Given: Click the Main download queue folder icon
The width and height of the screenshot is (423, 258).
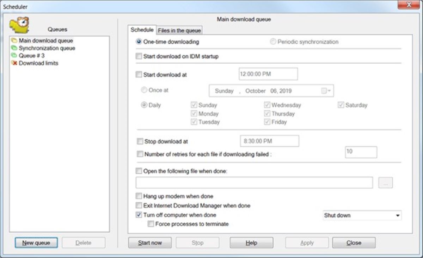Looking at the screenshot, I should click(x=14, y=41).
